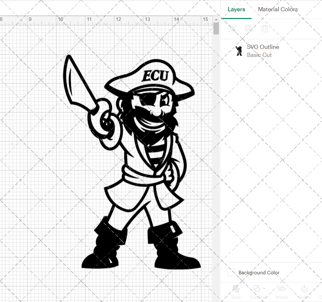The width and height of the screenshot is (322, 302).
Task: Click the Background Color label
Action: 259,273
